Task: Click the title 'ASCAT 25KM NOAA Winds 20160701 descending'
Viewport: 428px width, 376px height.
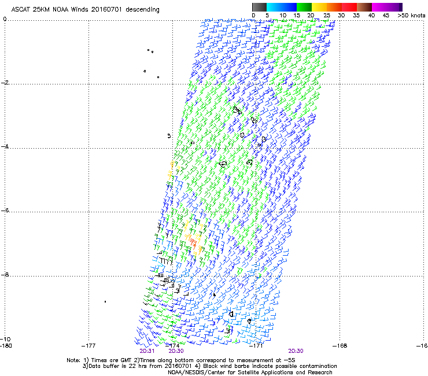Action: tap(85, 10)
